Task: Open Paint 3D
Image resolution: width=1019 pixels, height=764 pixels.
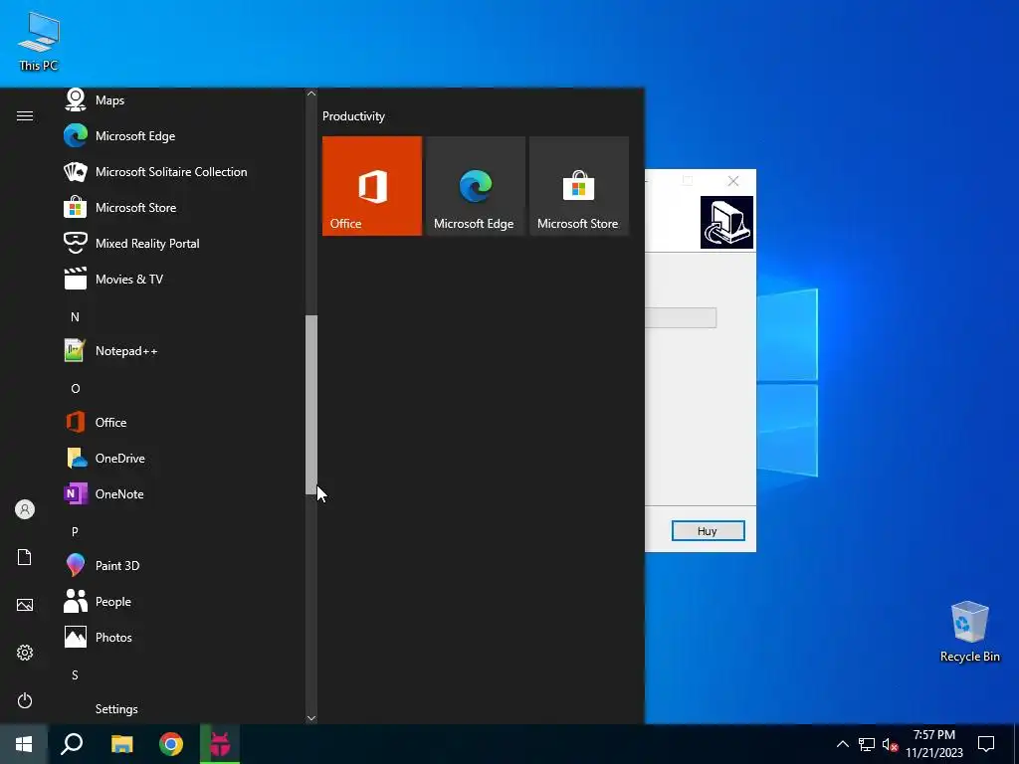Action: click(182, 565)
